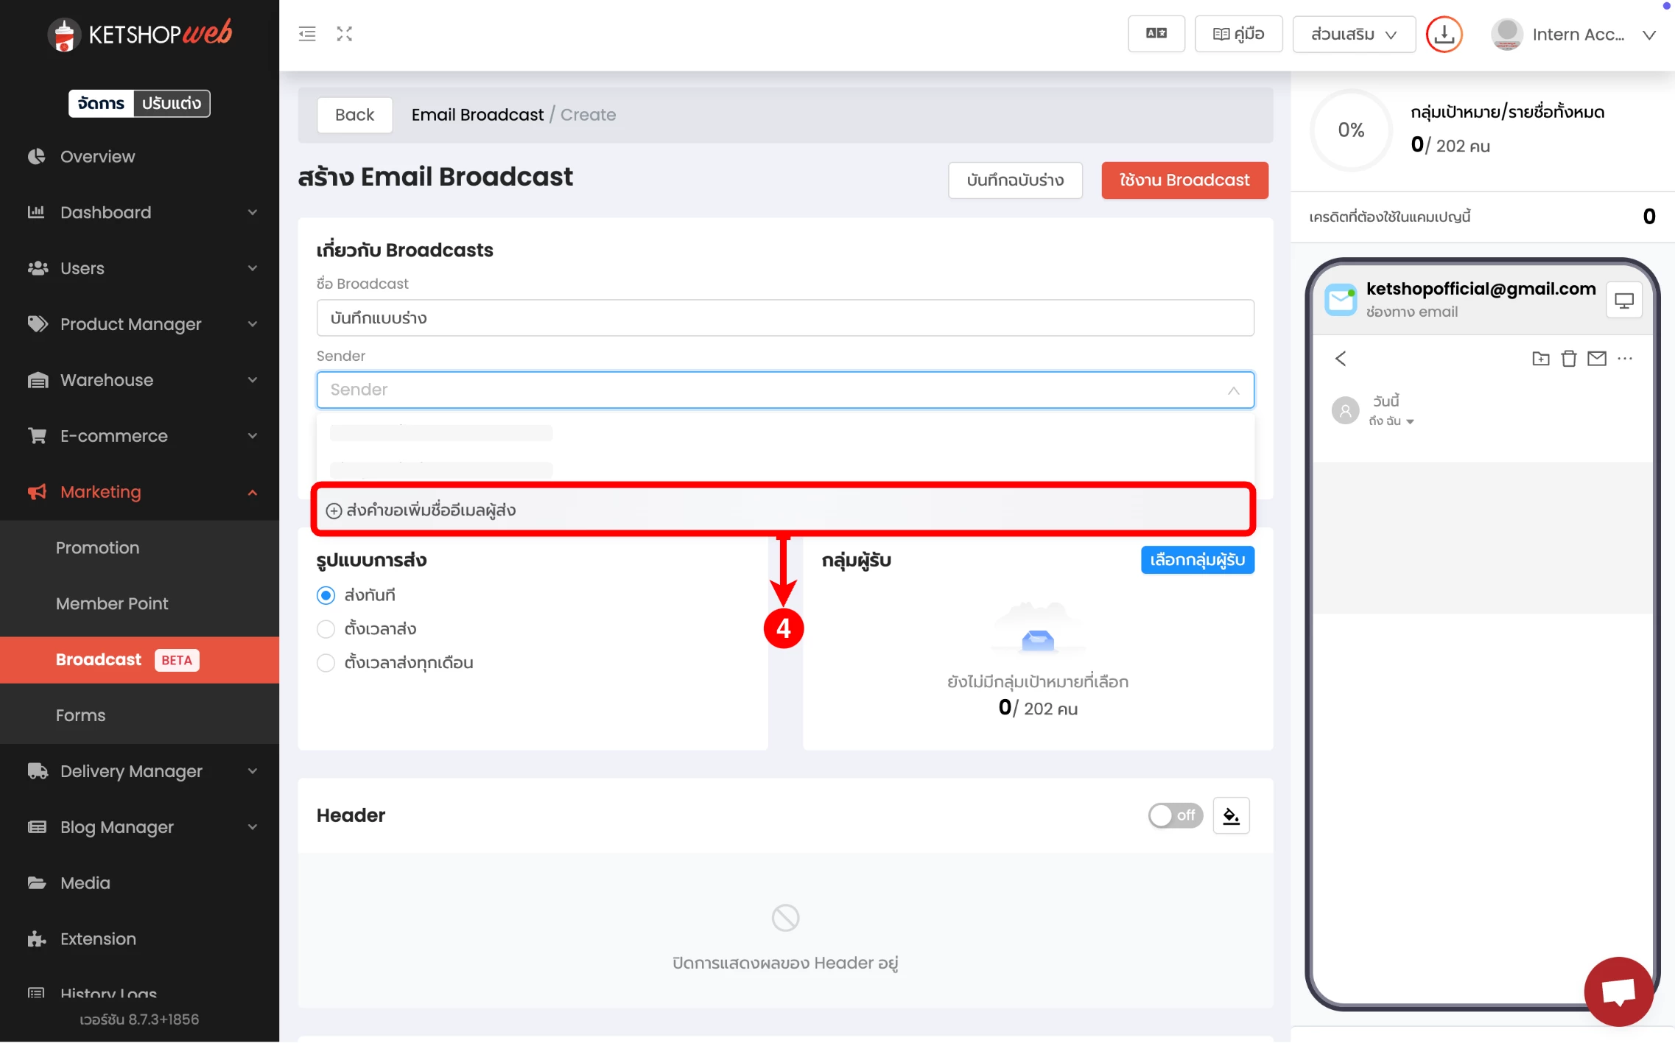Click the language translate icon button
The height and width of the screenshot is (1043, 1675).
(x=1156, y=34)
